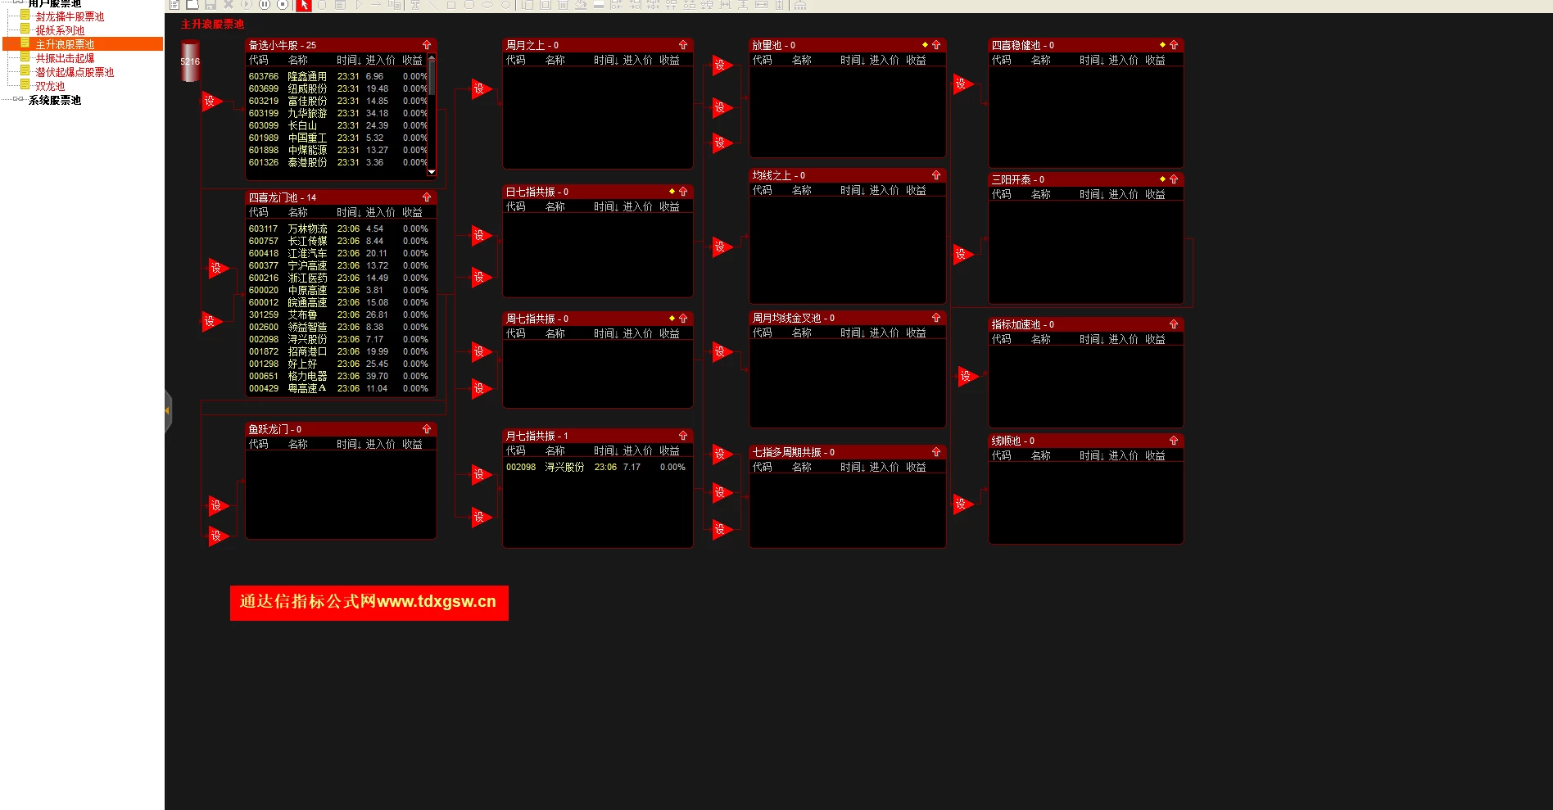1553x810 pixels.
Task: Select 江淮汽车 row in 四喜龙门池
Action: click(x=339, y=253)
